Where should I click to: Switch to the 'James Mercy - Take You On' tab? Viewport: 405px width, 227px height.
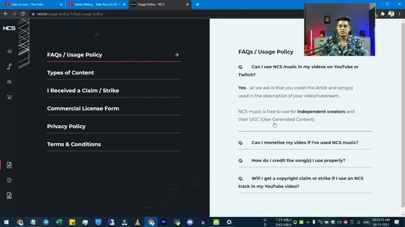coord(97,4)
